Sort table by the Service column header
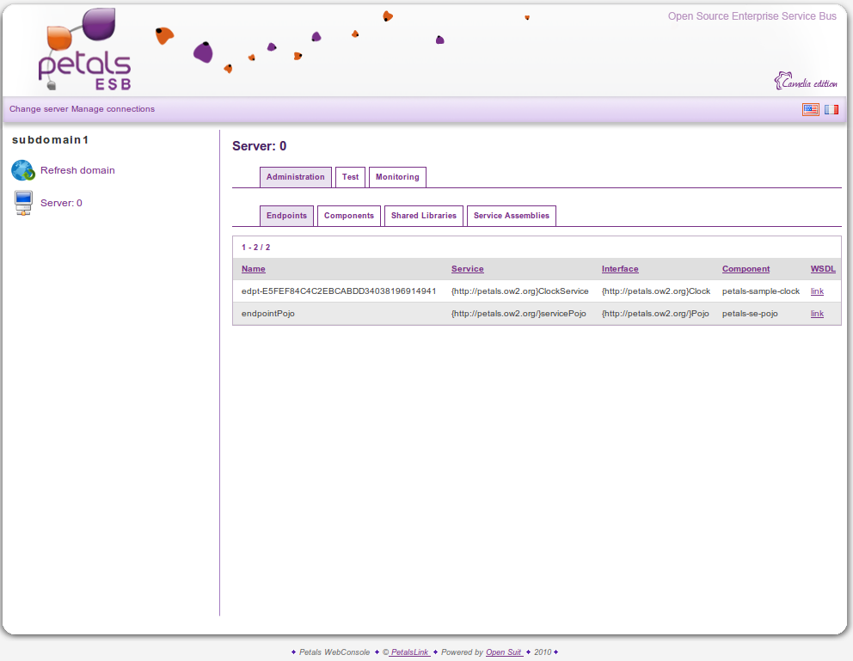Screen dimensions: 853x661 click(x=467, y=269)
